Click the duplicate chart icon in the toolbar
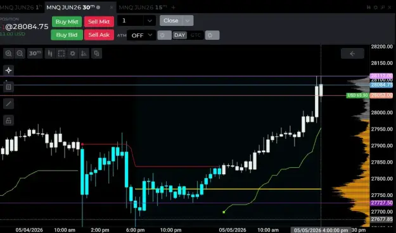The height and width of the screenshot is (233, 396). point(96,53)
